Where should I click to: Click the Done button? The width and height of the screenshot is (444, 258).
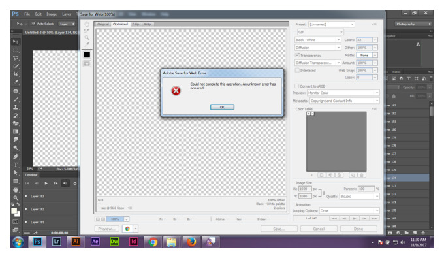coord(358,229)
